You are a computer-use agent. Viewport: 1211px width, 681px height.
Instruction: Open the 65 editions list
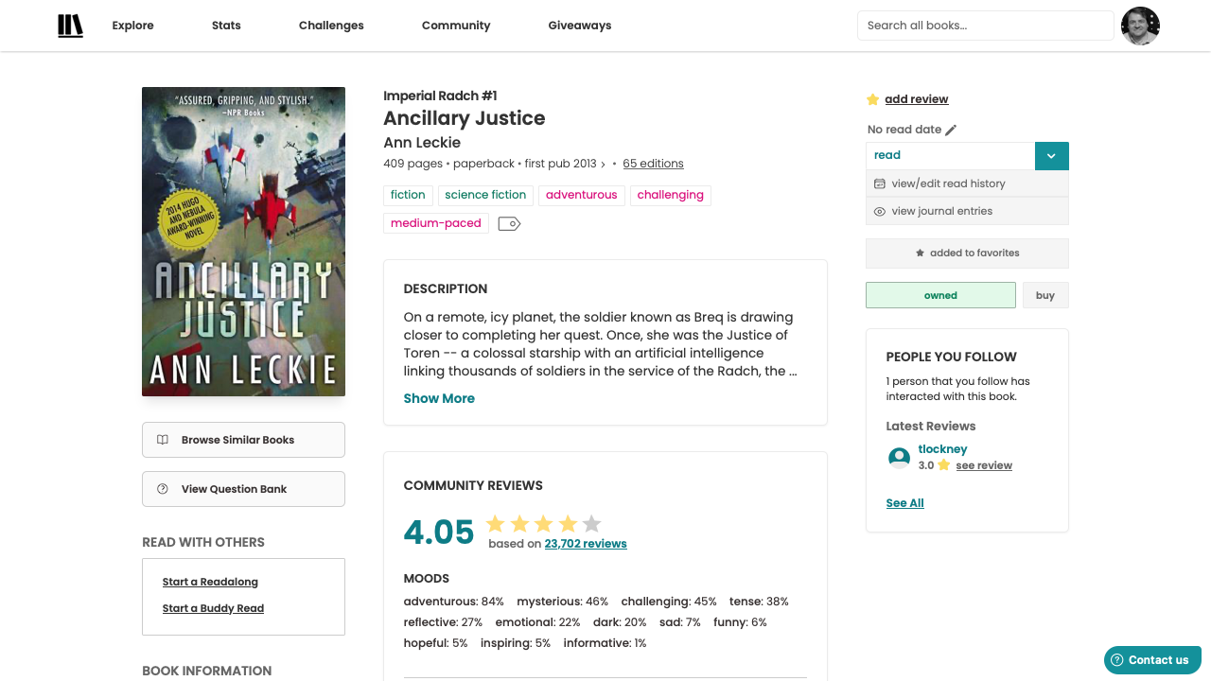coord(653,164)
